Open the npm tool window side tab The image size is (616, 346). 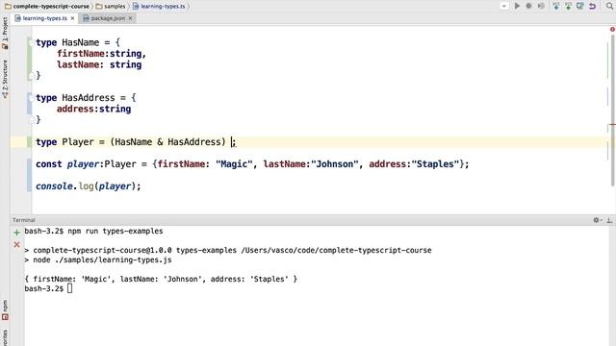[5, 309]
